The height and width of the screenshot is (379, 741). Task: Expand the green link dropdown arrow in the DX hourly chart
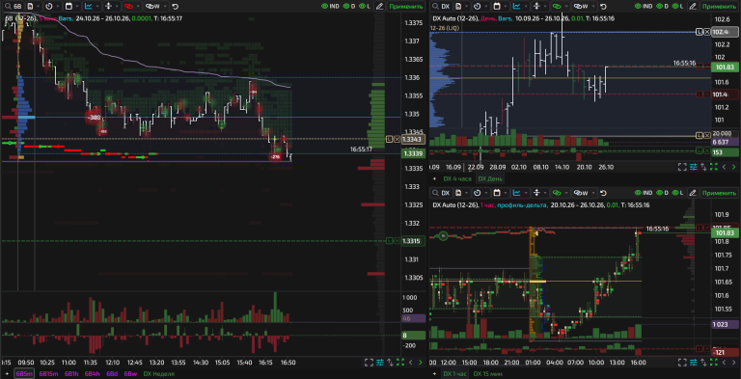[566, 193]
